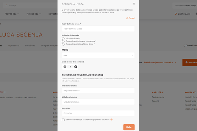The image size is (197, 131).
Task: Click the Online Alati monitor icon
Action: (x=176, y=14)
